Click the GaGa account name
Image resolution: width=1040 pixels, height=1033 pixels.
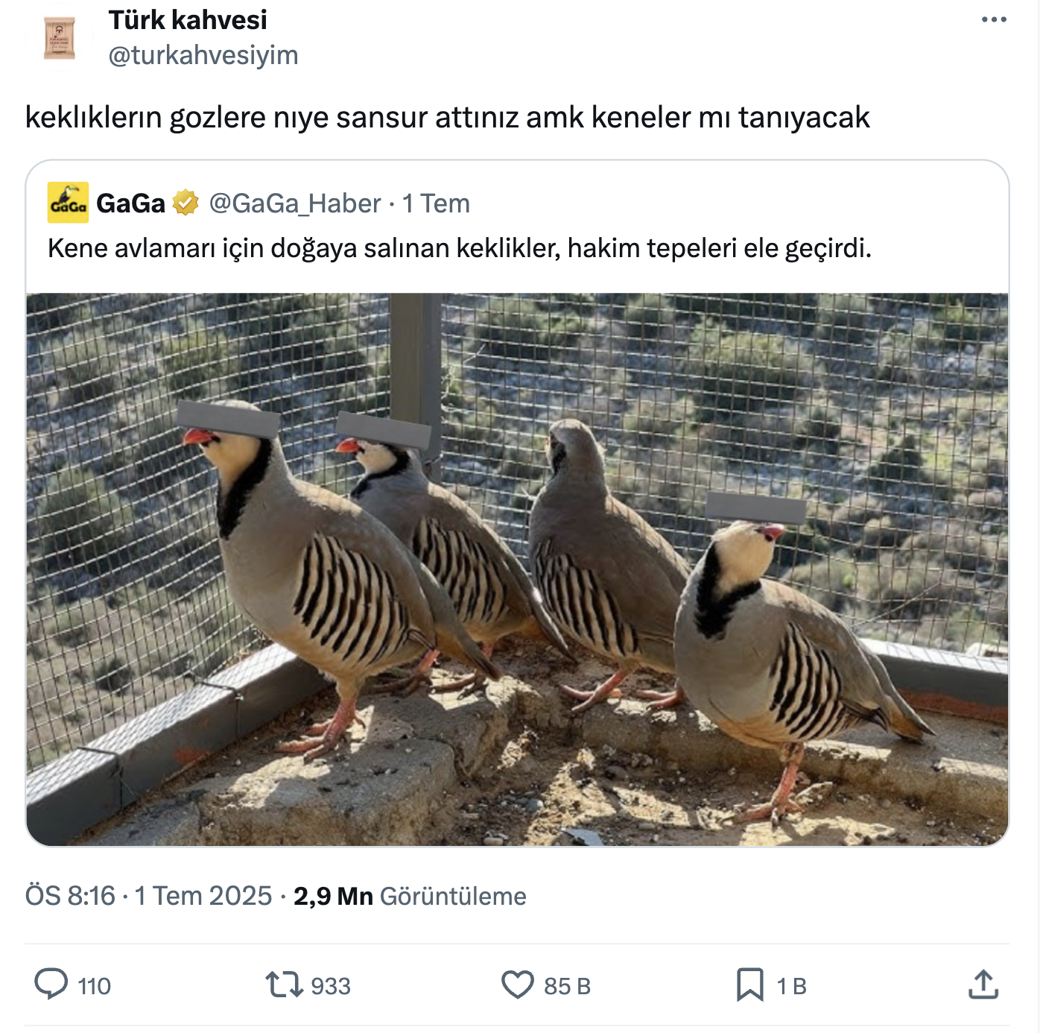coord(130,203)
